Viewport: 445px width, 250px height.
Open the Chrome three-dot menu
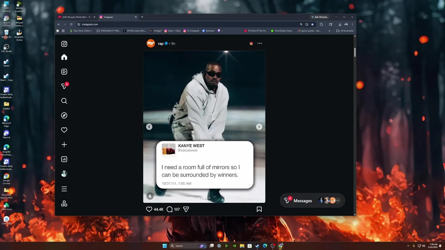(x=352, y=24)
